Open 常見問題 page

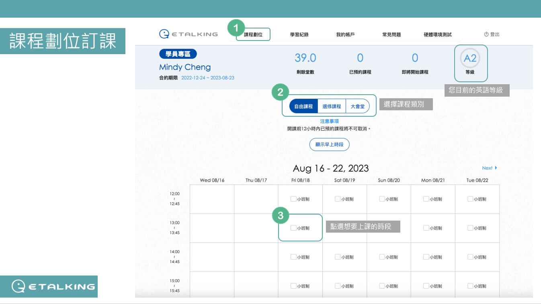tap(391, 34)
